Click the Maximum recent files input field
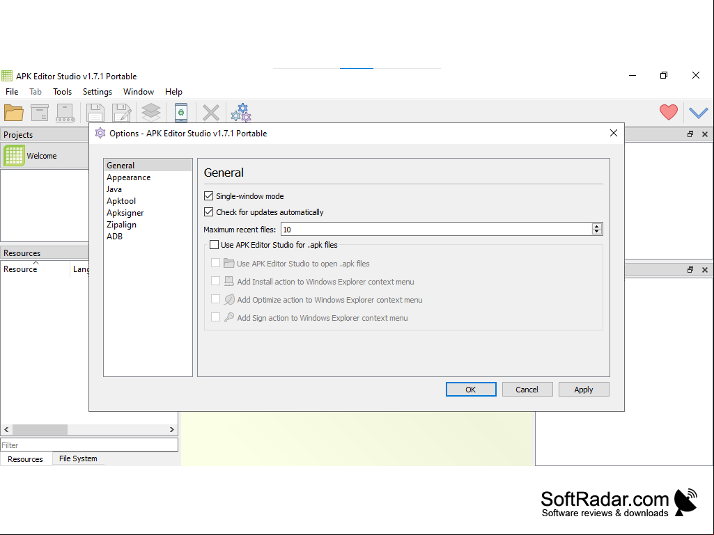 (436, 230)
